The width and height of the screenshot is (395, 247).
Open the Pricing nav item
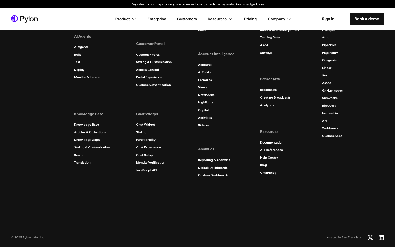click(250, 19)
